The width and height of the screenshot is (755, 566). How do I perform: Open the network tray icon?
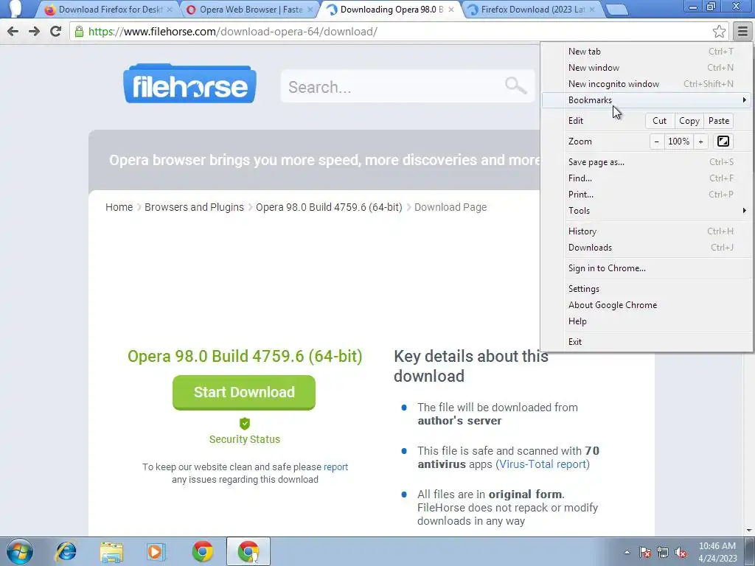point(663,552)
